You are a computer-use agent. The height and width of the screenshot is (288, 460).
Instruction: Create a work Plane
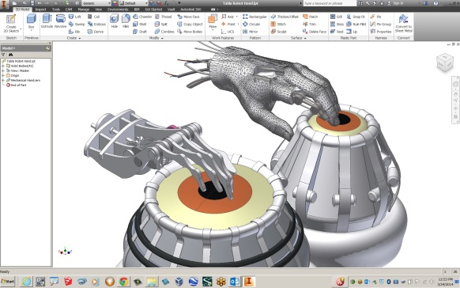click(x=213, y=22)
